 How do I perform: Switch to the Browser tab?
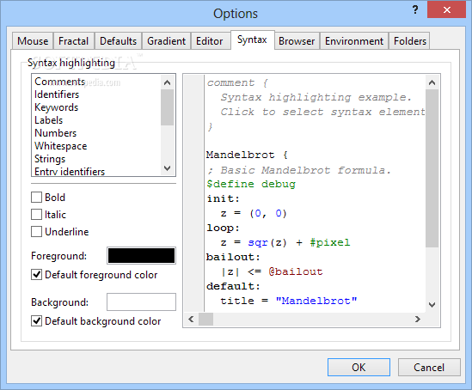coord(297,41)
